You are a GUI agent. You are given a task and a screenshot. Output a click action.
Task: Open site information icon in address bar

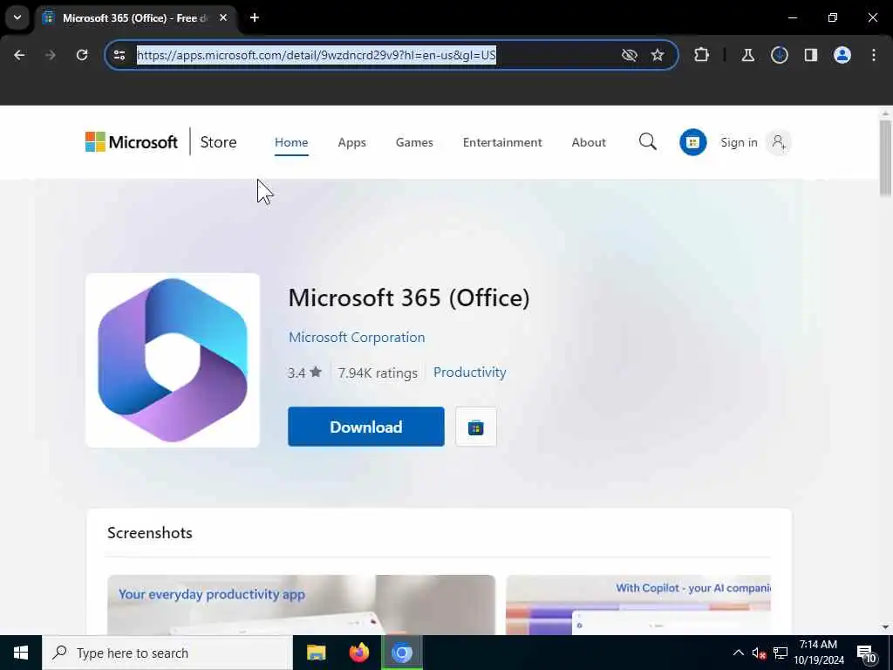click(x=119, y=55)
